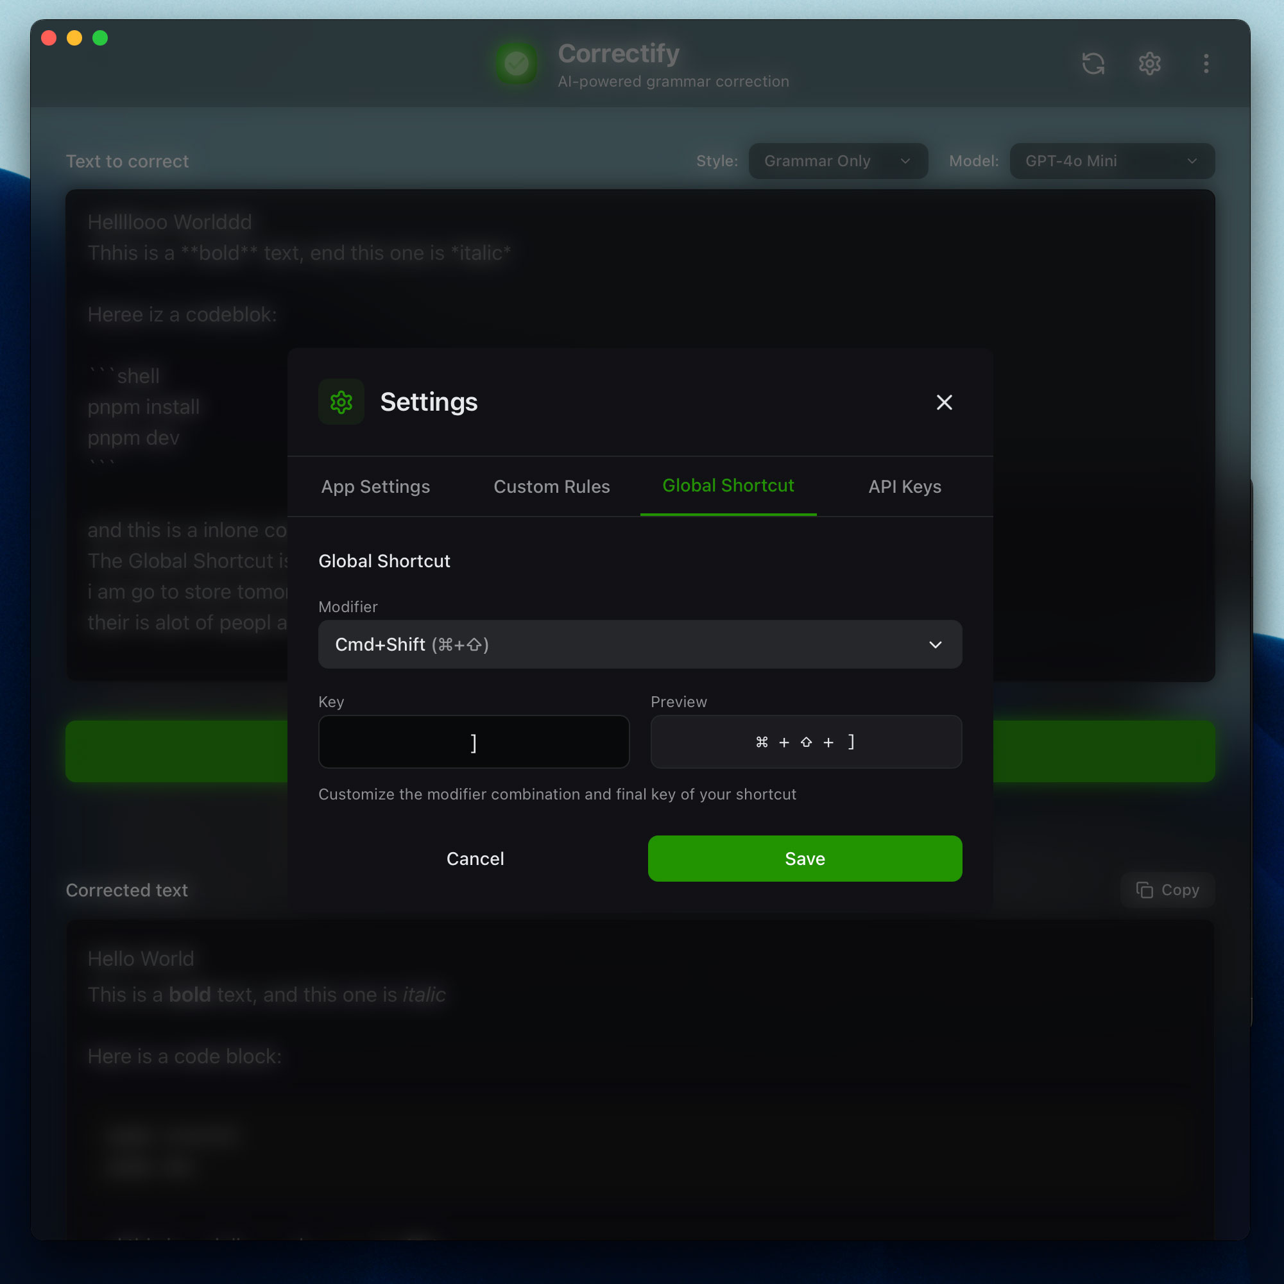Select the Global Shortcut tab
Viewport: 1284px width, 1284px height.
(728, 486)
